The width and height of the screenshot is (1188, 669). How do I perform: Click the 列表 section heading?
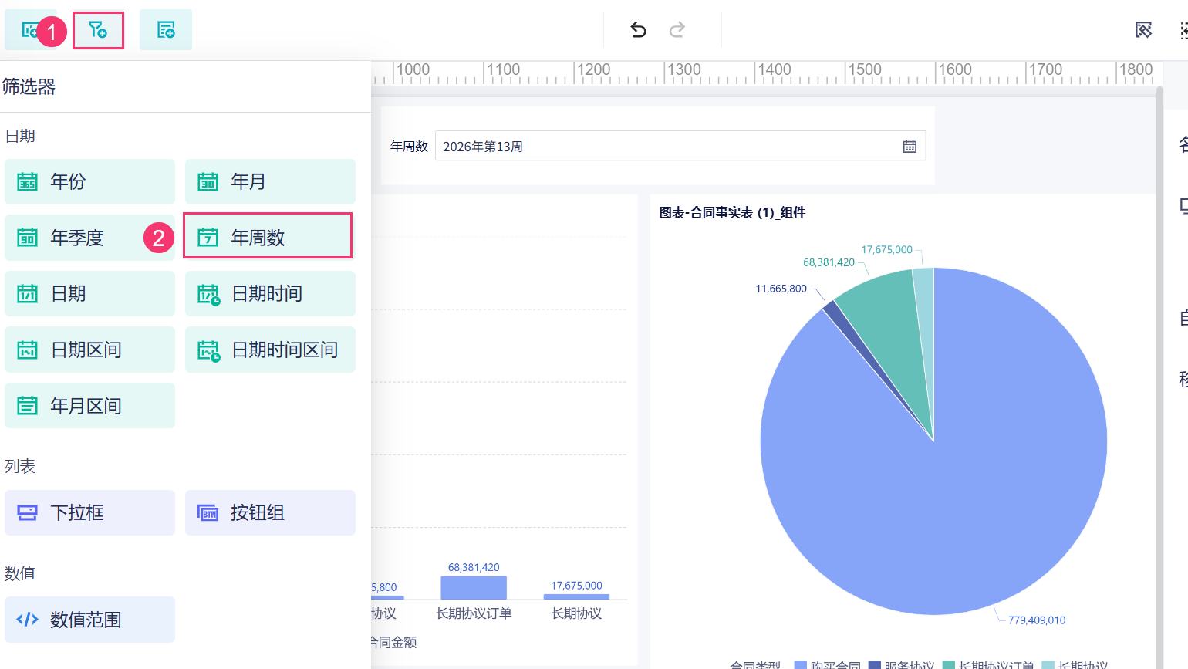20,466
